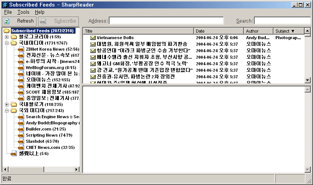Click feed tree horizontal scroll left arrow
Image resolution: width=313 pixels, height=185 pixels.
[5, 169]
